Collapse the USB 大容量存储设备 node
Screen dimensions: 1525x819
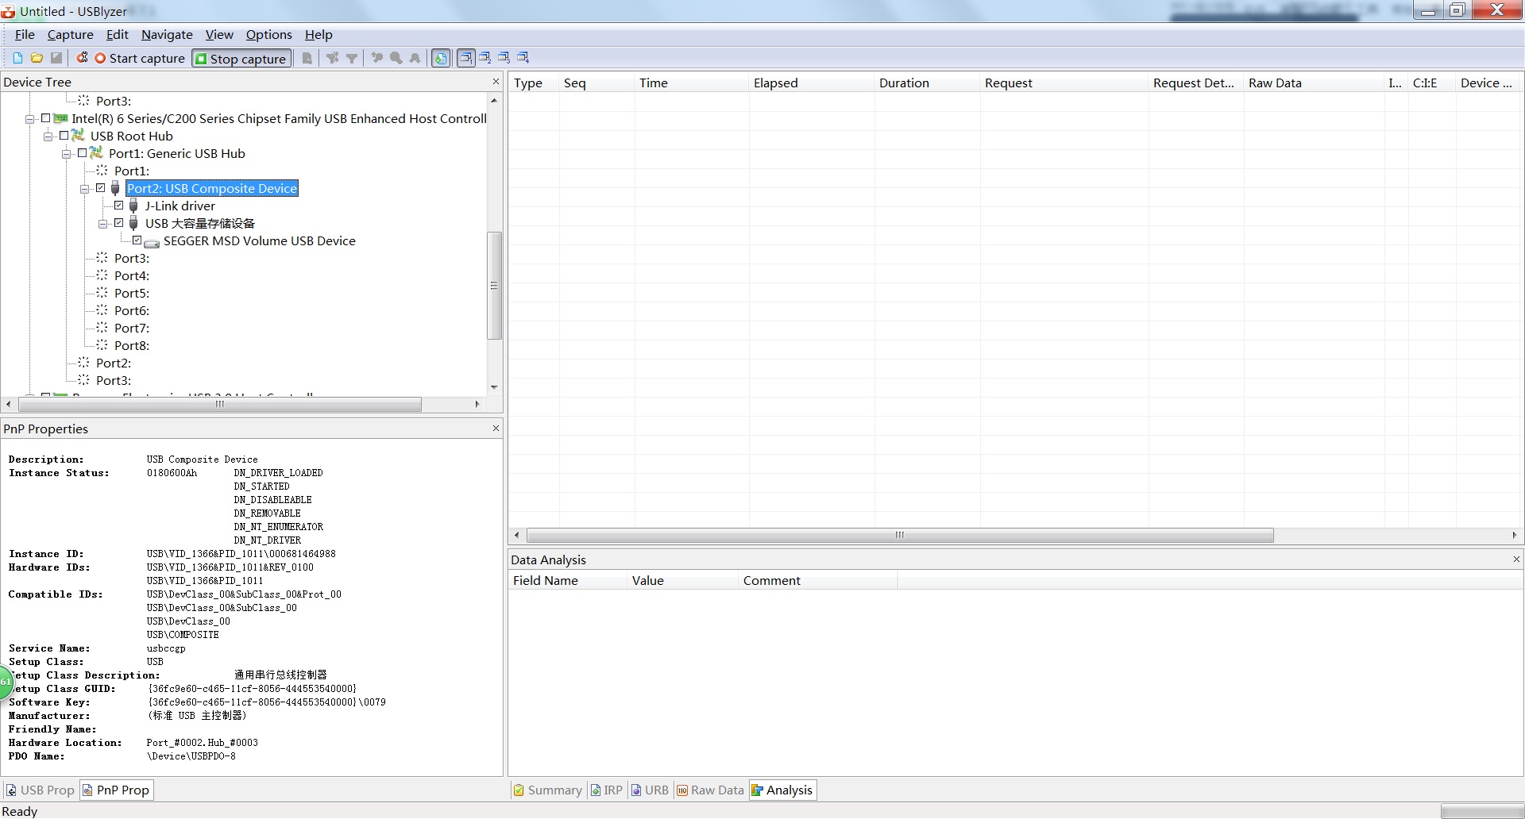103,224
